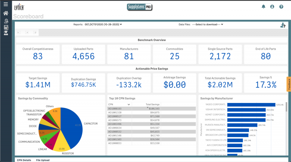Open the Reports dropdown 007_OCT012020

(103, 25)
